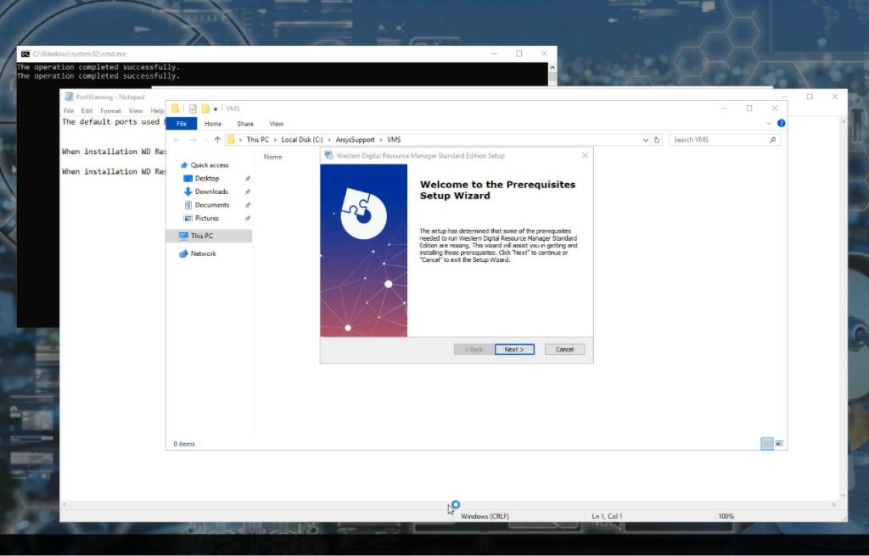Click 100% zoom in Notepad status bar
The height and width of the screenshot is (556, 869).
point(726,516)
